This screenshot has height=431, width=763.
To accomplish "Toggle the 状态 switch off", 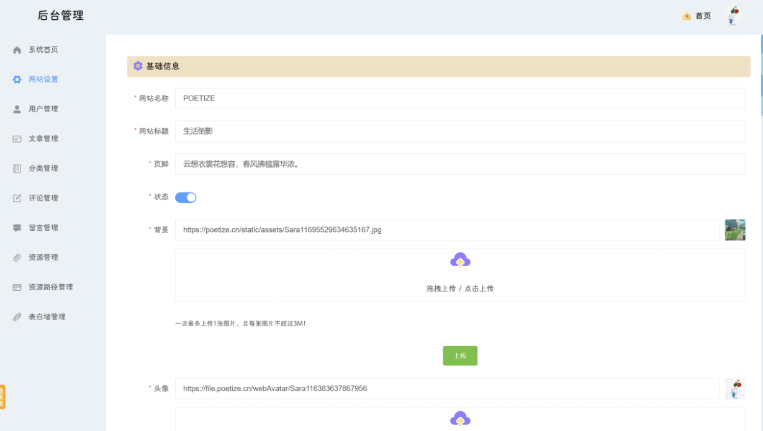I will click(186, 197).
